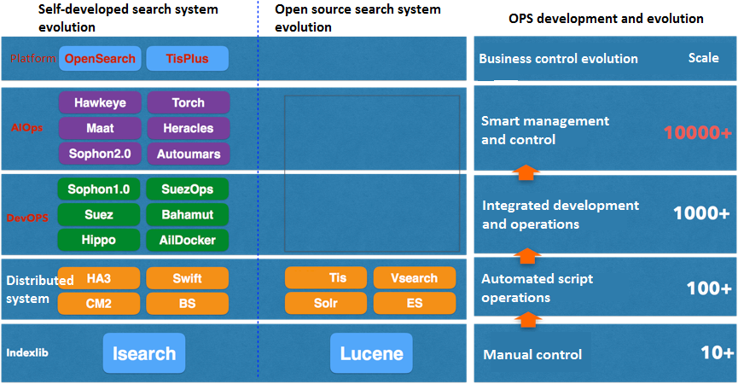Image resolution: width=738 pixels, height=384 pixels.
Task: Click the TisPlus platform box
Action: [x=188, y=59]
